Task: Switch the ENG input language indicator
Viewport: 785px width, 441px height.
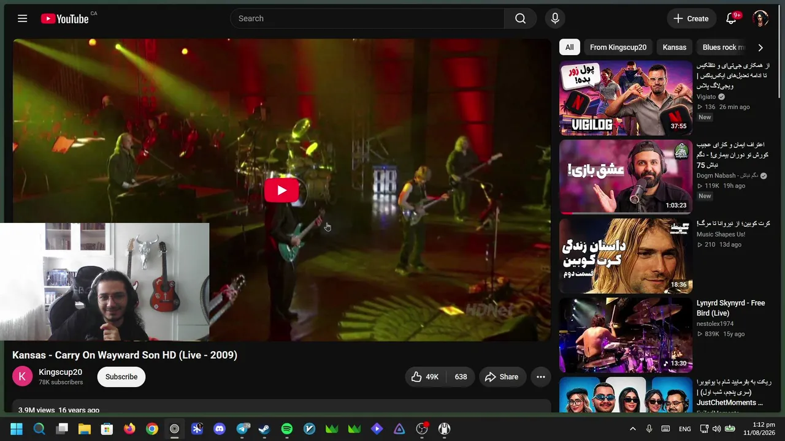Action: click(685, 429)
